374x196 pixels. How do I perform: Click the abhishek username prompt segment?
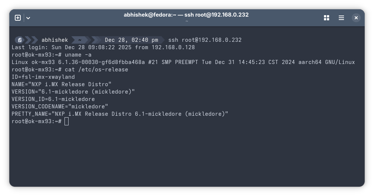click(54, 40)
